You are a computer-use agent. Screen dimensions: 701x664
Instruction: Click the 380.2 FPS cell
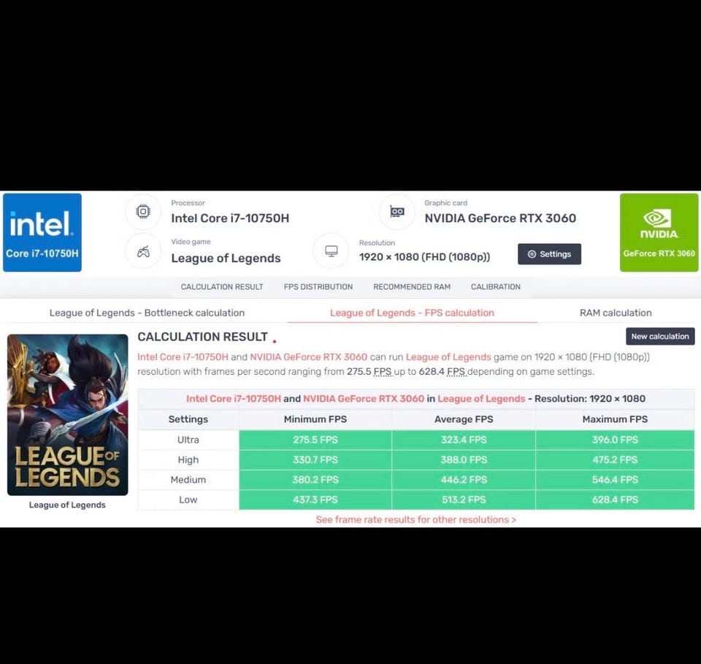(315, 479)
